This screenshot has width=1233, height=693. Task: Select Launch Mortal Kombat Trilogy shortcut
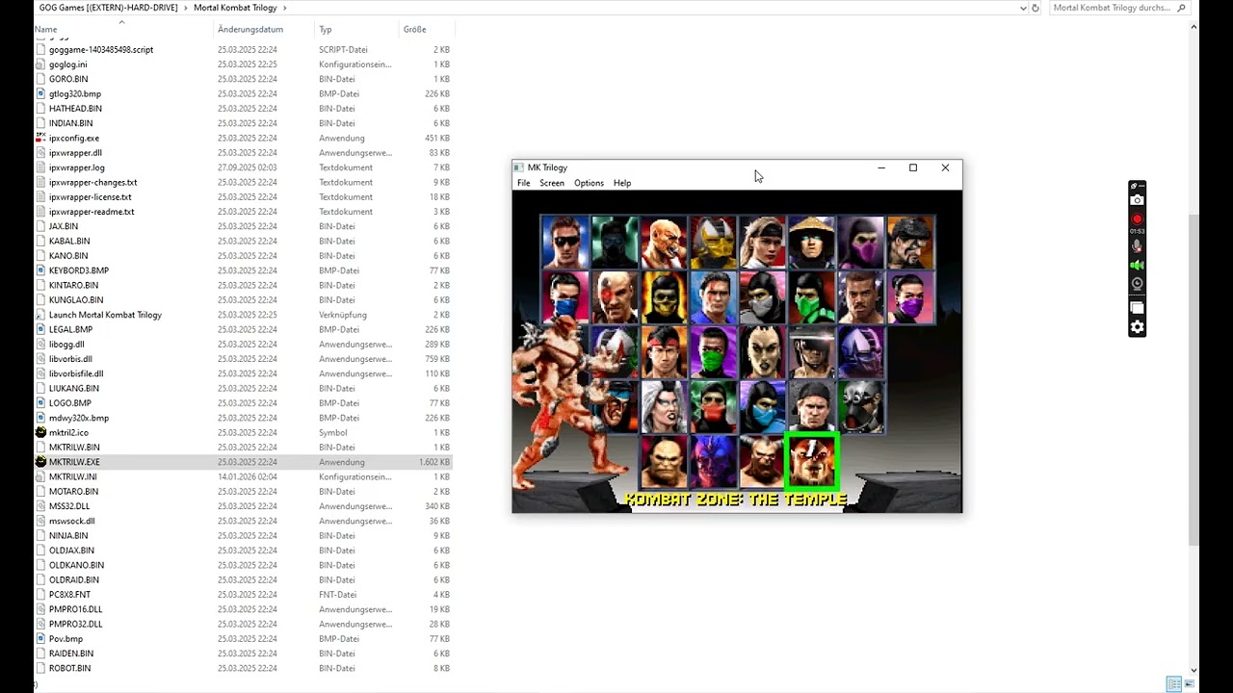[x=105, y=315]
